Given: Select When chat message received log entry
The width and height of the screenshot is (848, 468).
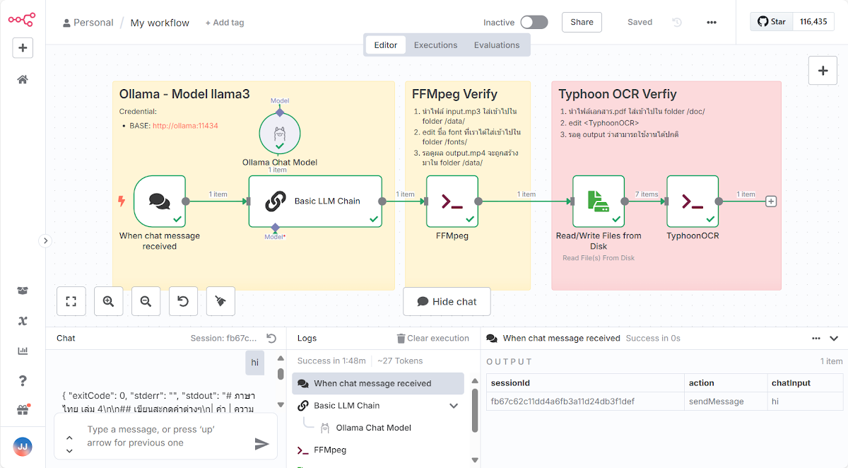Looking at the screenshot, I should [378, 383].
